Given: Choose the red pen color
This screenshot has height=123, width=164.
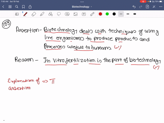Looking at the screenshot, I should point(100,14).
